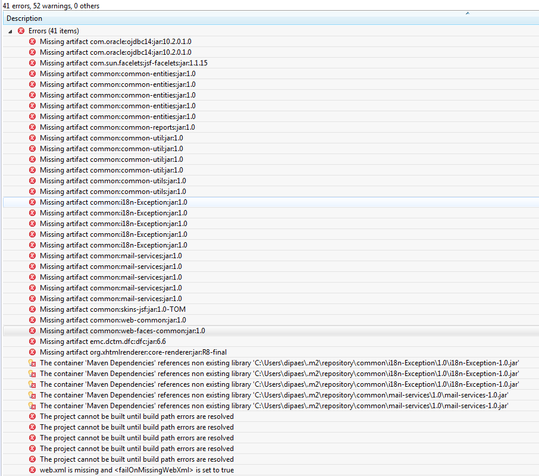The image size is (539, 476).
Task: Click error icon of jsf-facelets artifact row
Action: (x=32, y=63)
